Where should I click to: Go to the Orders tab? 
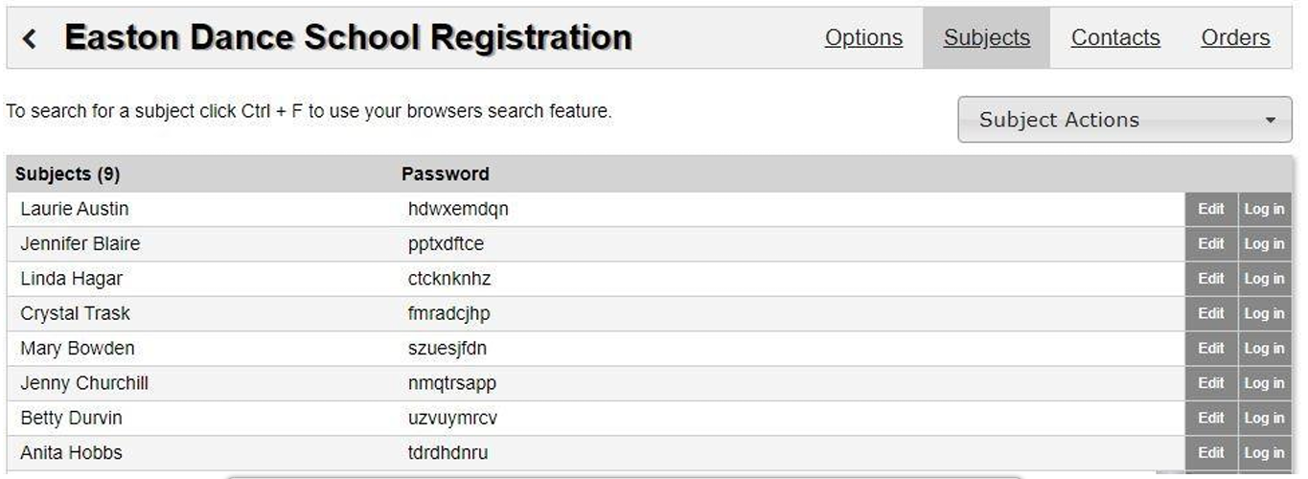(1235, 37)
